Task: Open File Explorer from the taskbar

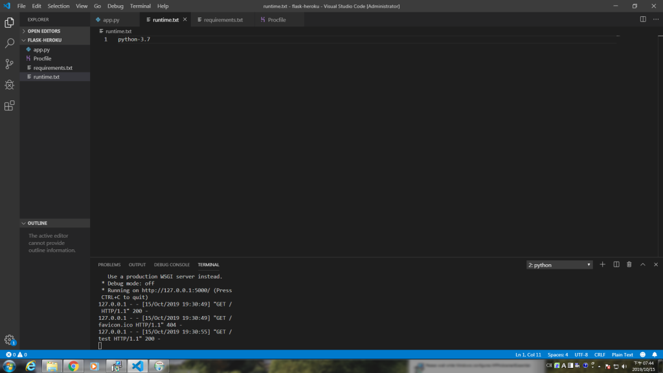Action: pos(52,367)
